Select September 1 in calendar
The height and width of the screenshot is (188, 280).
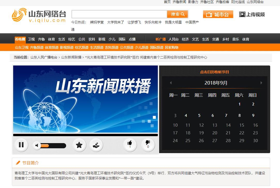(239, 104)
